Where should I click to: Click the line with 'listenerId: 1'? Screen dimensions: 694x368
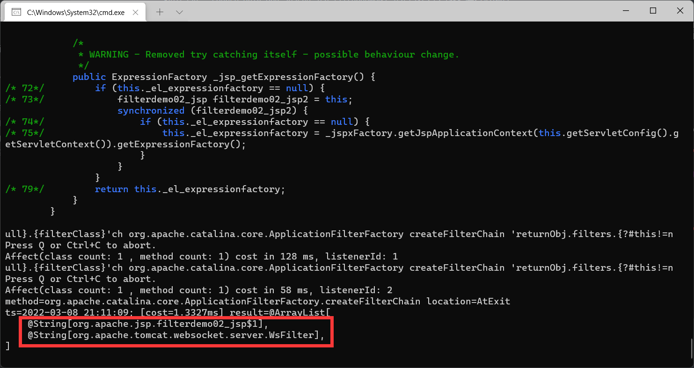tap(201, 257)
